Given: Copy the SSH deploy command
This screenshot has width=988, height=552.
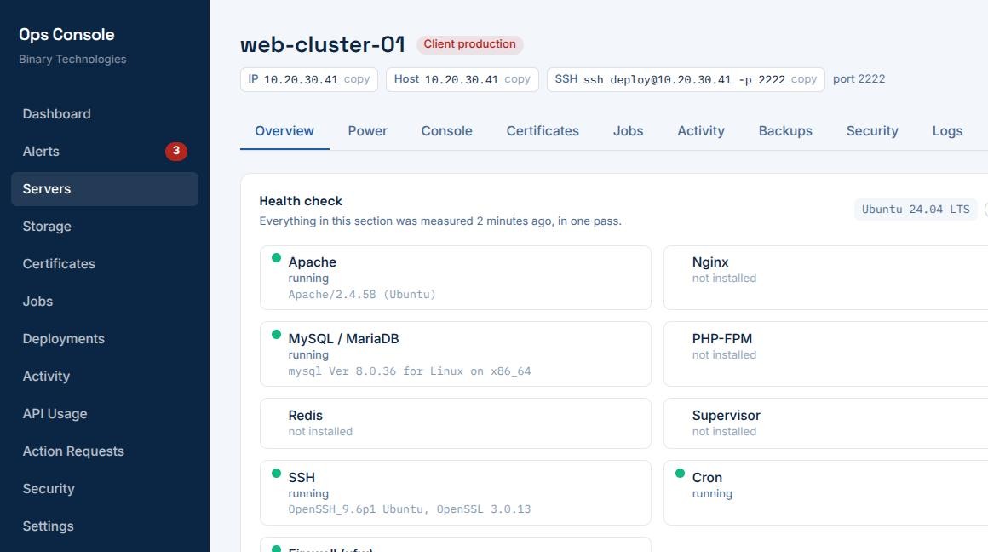Looking at the screenshot, I should pos(804,79).
